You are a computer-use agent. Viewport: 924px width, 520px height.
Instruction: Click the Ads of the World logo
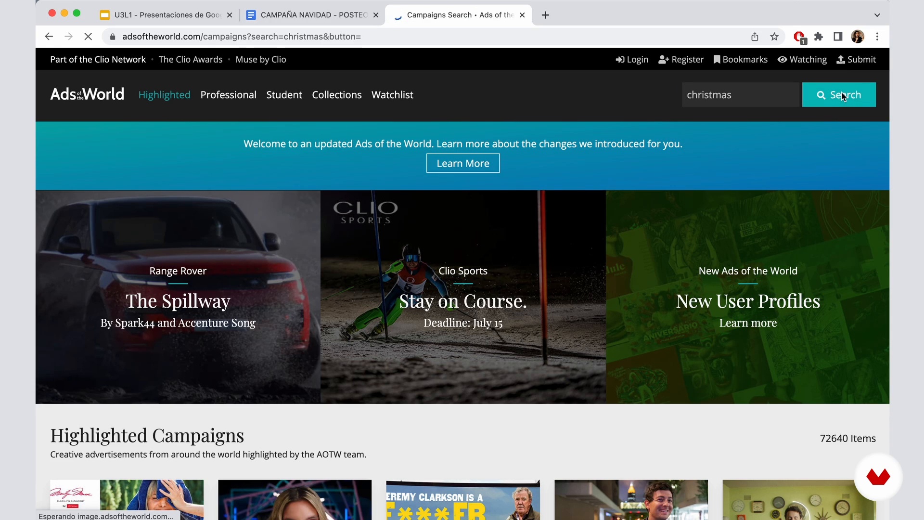87,94
